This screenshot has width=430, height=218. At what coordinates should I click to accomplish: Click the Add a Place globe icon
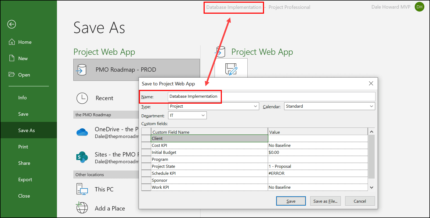(x=82, y=208)
